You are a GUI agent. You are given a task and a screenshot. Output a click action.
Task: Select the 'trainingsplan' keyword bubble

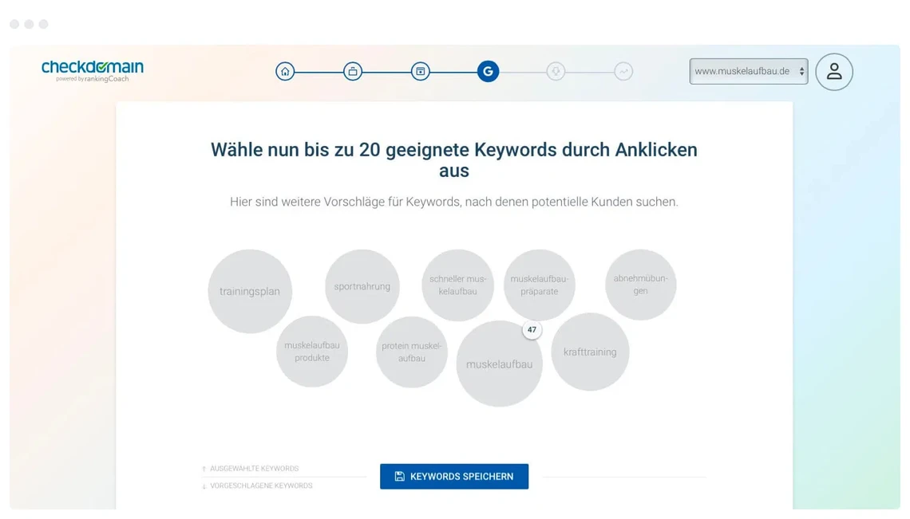[x=250, y=292]
